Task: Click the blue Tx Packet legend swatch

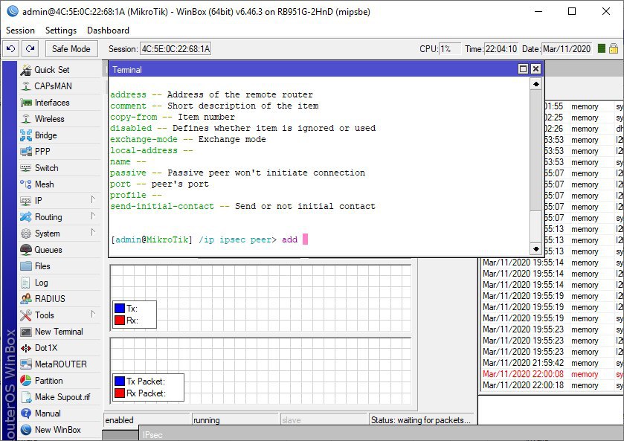Action: (120, 382)
